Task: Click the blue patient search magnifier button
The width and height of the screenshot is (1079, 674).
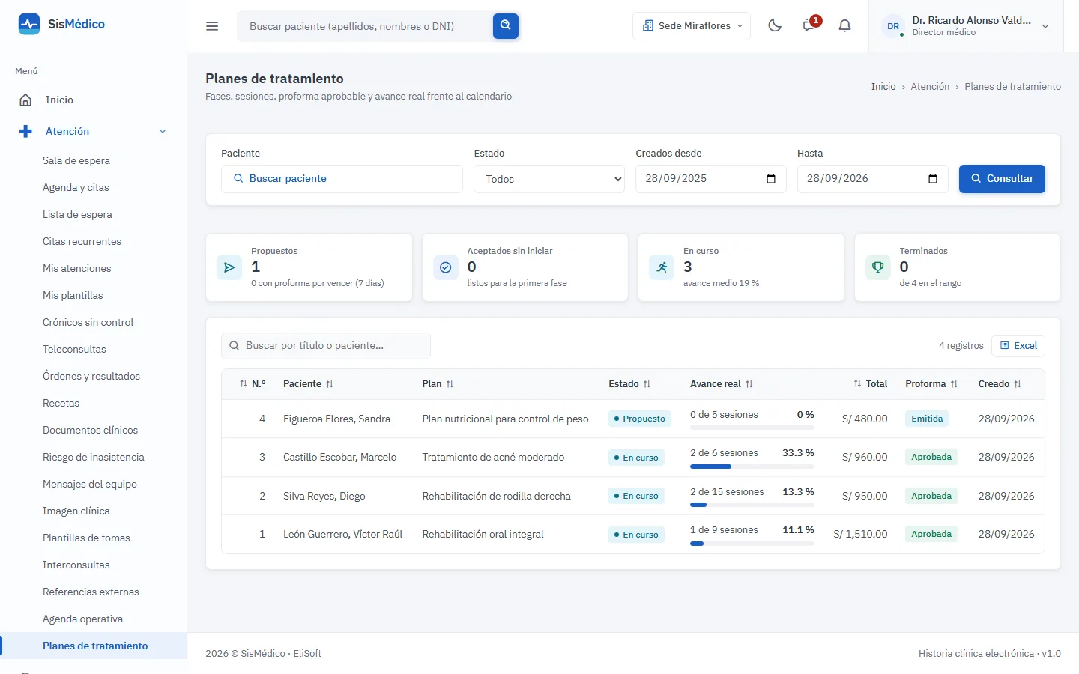Action: pos(506,26)
